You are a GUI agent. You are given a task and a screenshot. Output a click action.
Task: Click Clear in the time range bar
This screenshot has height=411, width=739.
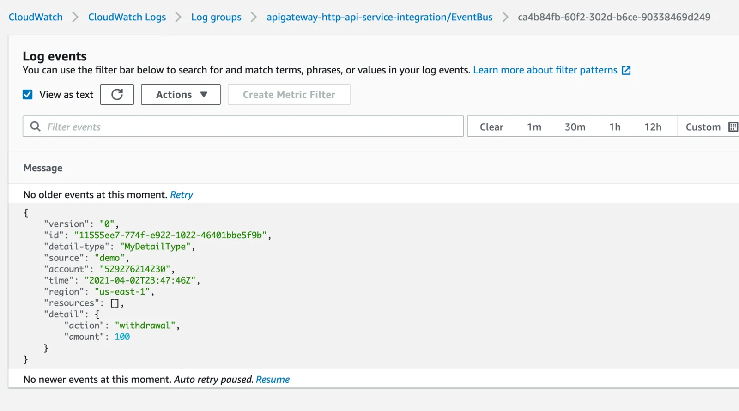click(x=491, y=127)
